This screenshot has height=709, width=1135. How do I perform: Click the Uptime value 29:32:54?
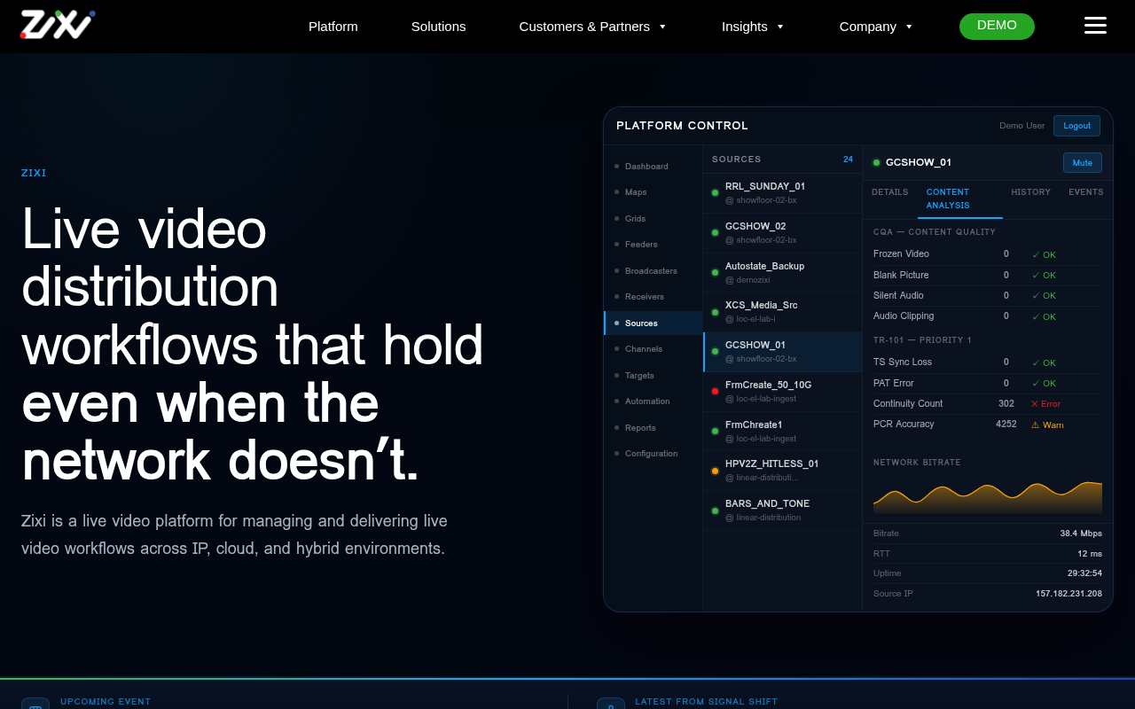1084,573
